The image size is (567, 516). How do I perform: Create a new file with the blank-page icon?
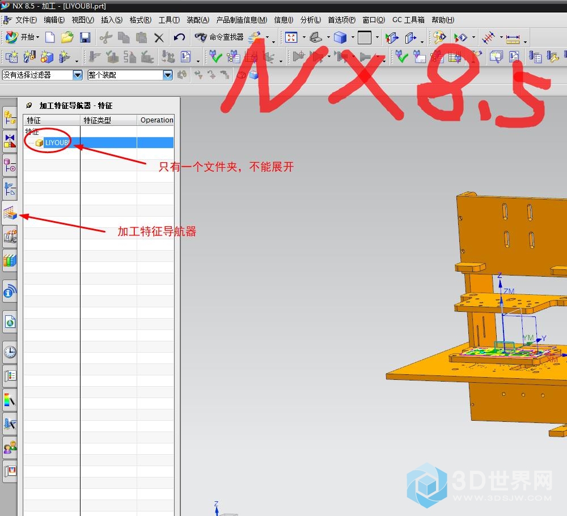point(50,37)
